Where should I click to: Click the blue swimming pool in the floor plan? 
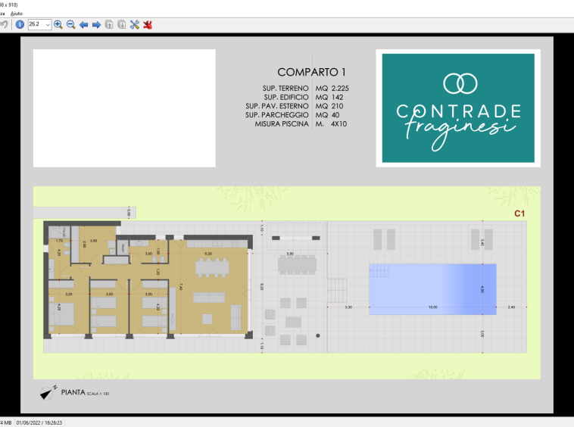[432, 289]
